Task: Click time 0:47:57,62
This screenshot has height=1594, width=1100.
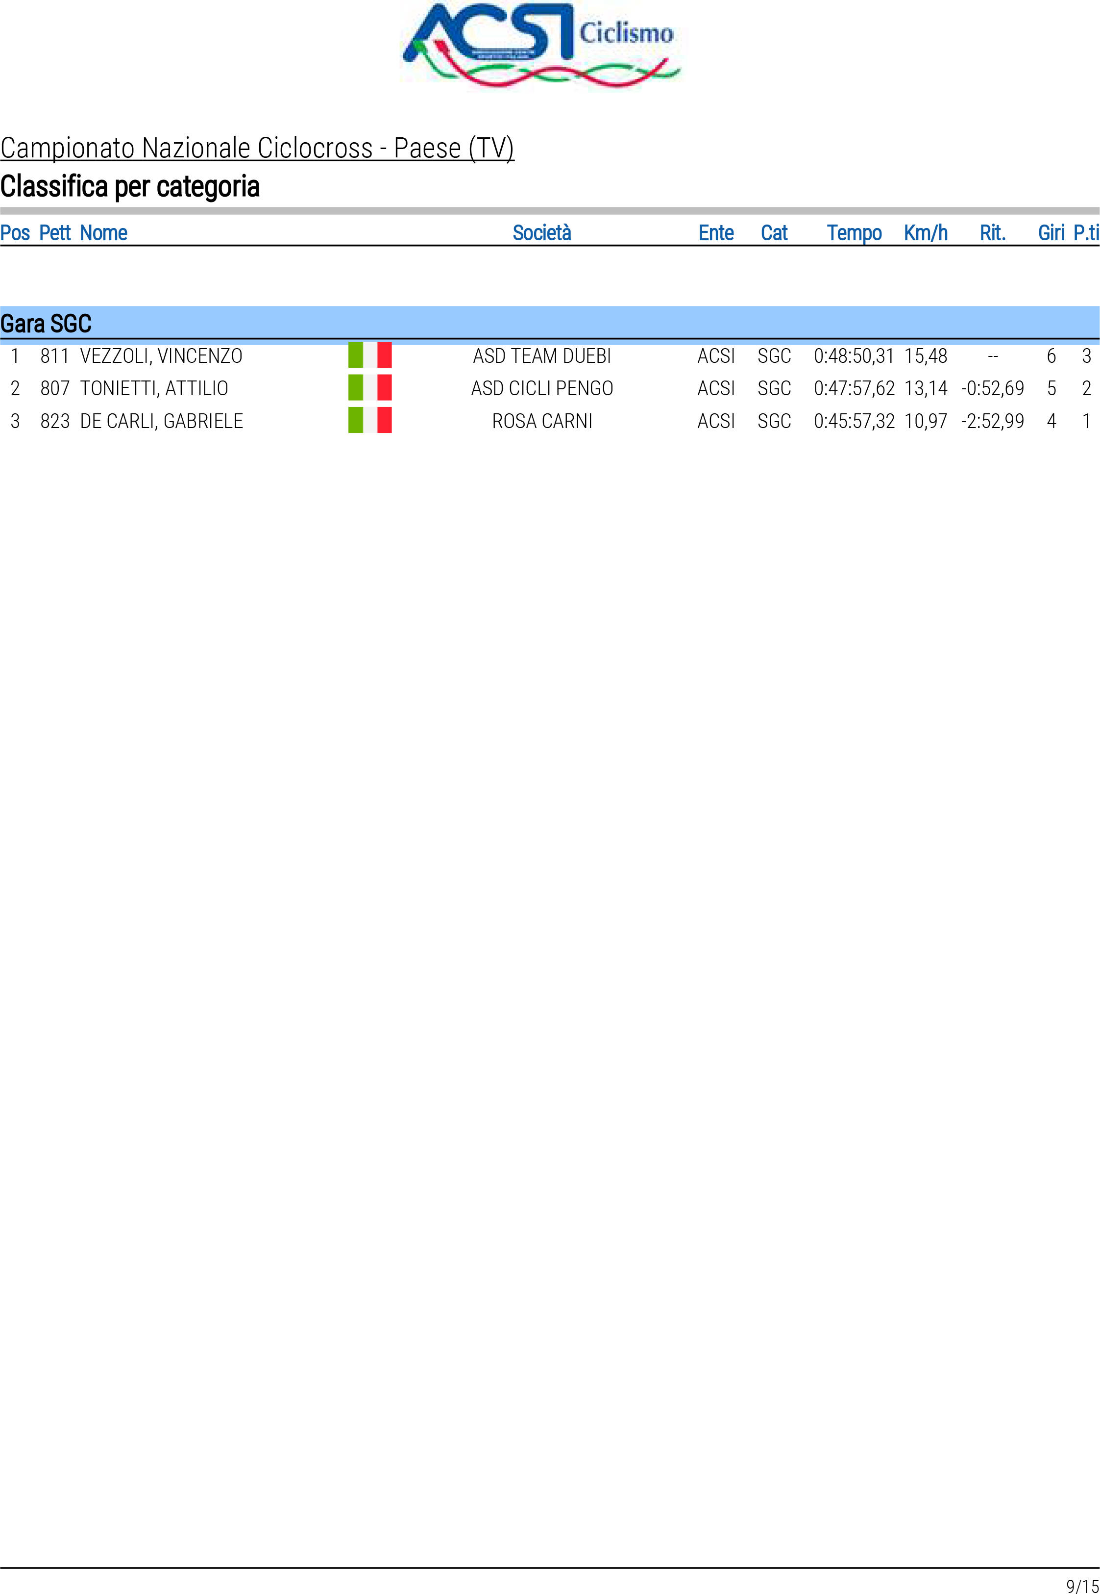Action: click(855, 389)
